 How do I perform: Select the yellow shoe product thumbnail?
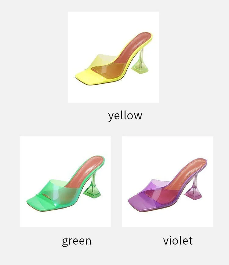(113, 57)
